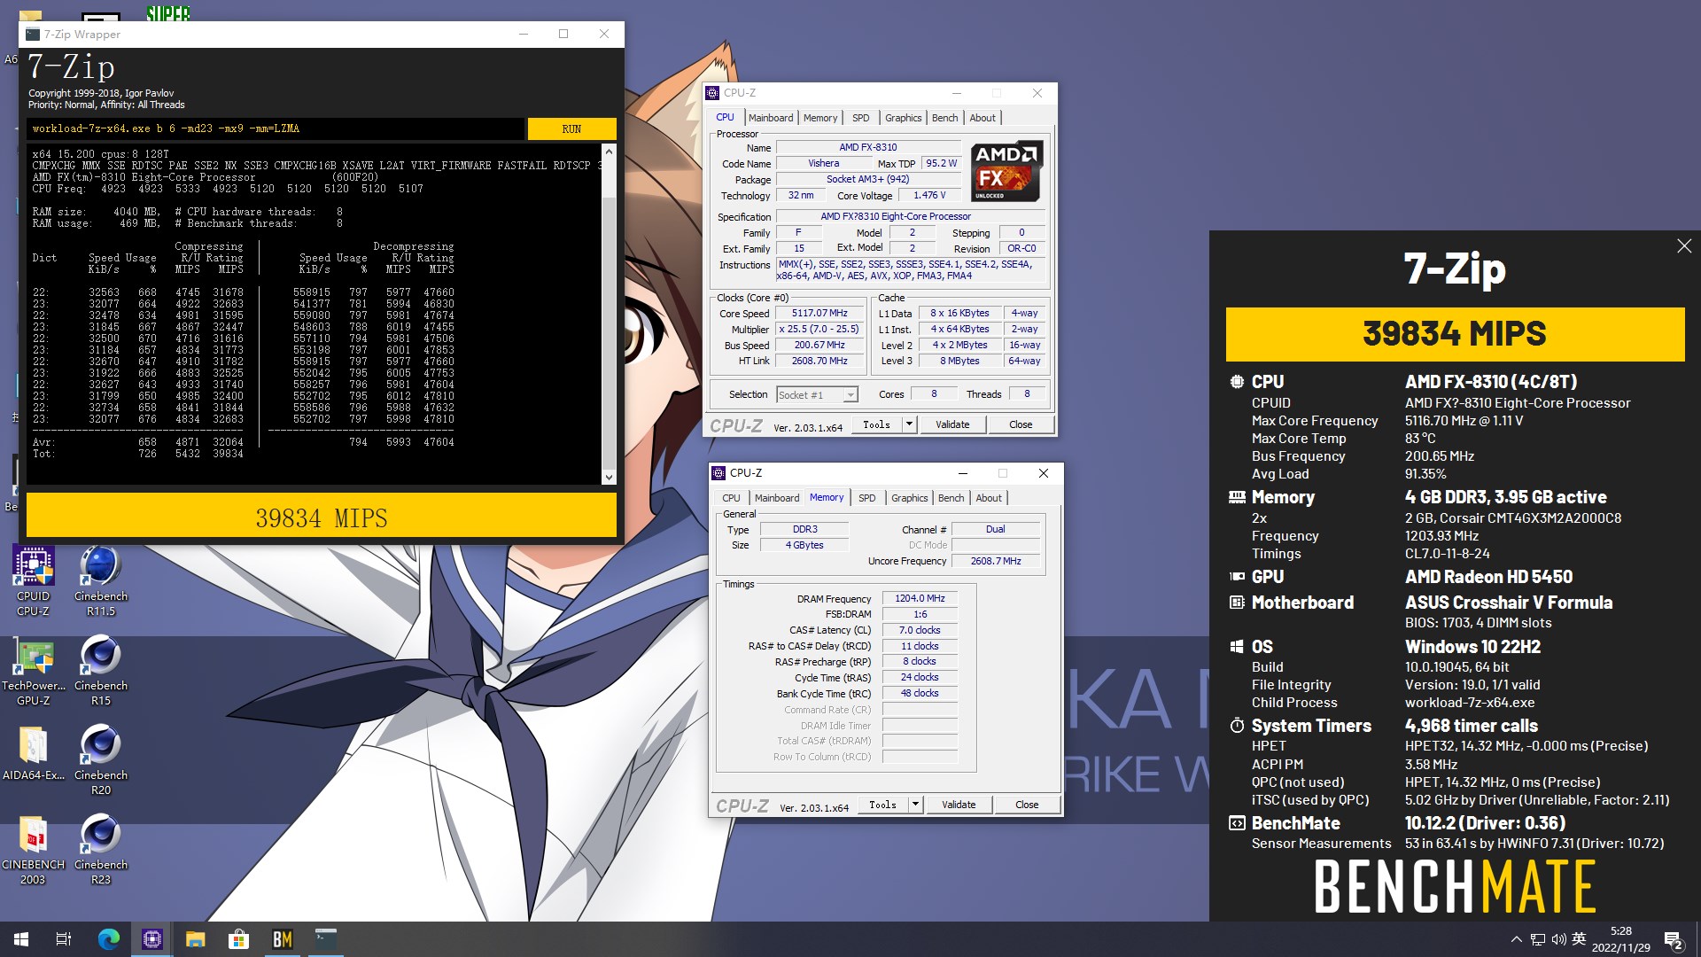The height and width of the screenshot is (957, 1701).
Task: Open volume control tray icon
Action: coord(1558,939)
